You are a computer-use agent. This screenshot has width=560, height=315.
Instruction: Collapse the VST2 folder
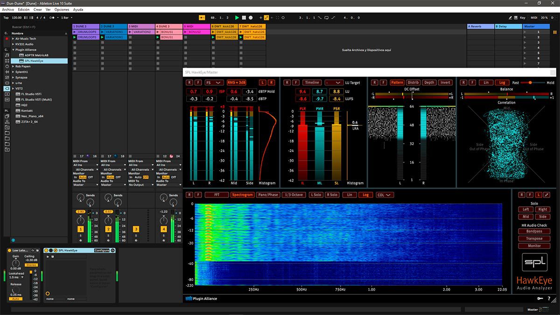click(13, 88)
